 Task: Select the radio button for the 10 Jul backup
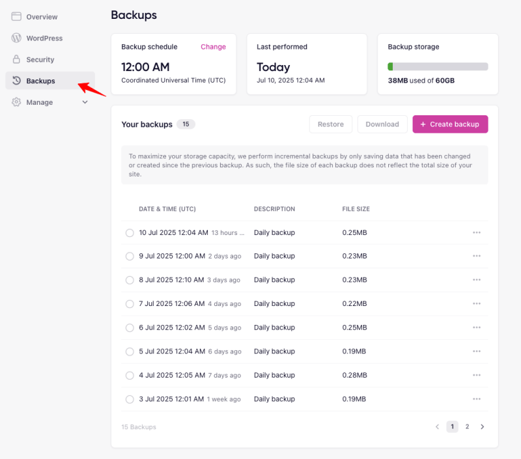coord(130,232)
